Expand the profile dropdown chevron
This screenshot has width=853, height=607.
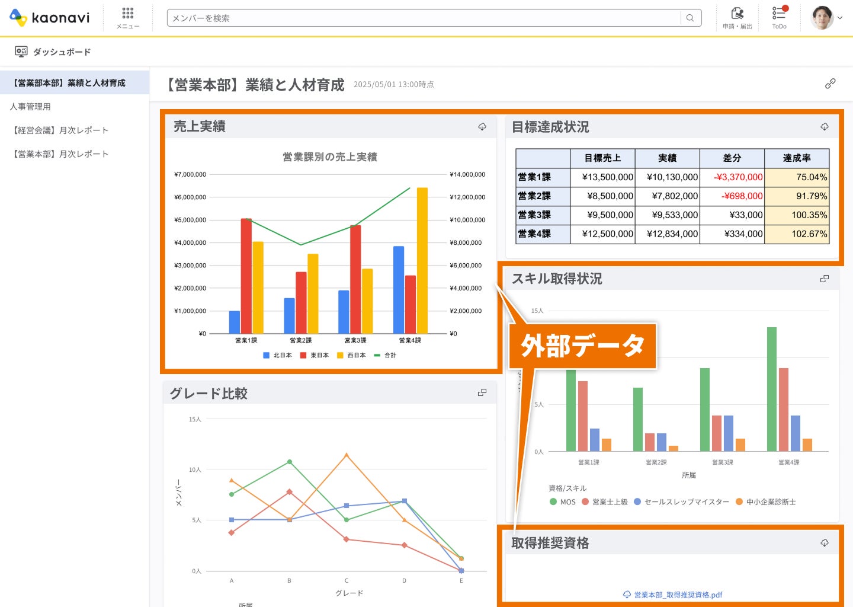point(840,18)
